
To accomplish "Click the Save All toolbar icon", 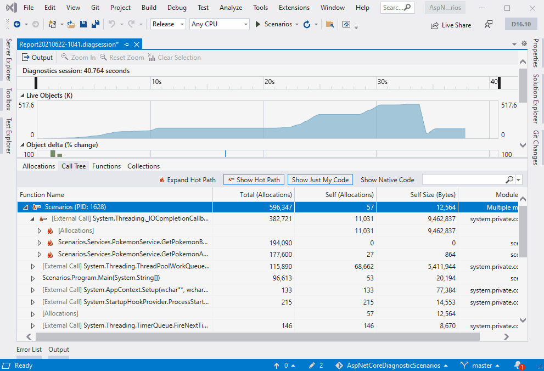I will 96,24.
